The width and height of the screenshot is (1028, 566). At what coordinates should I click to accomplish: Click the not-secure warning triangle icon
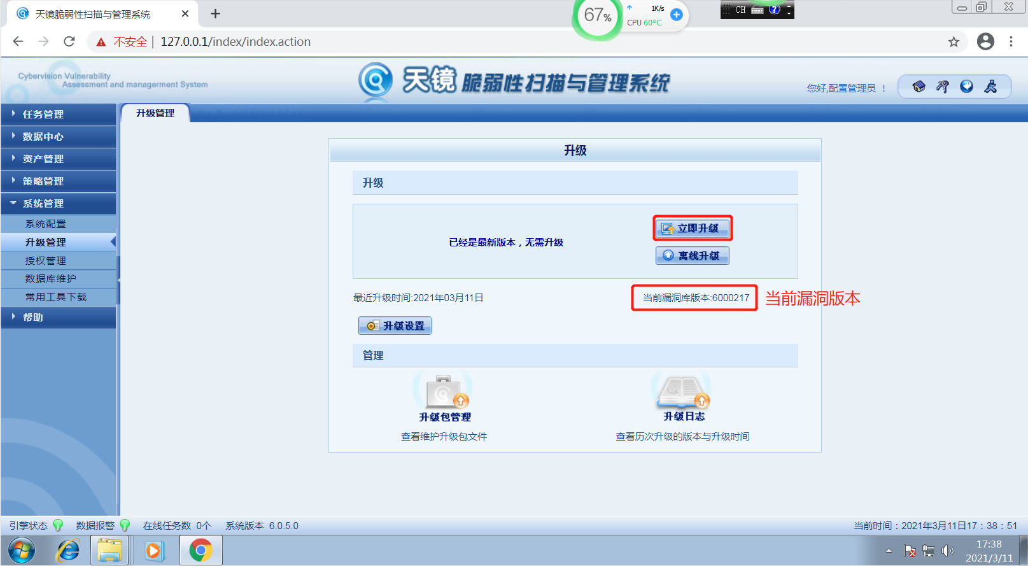coord(101,42)
